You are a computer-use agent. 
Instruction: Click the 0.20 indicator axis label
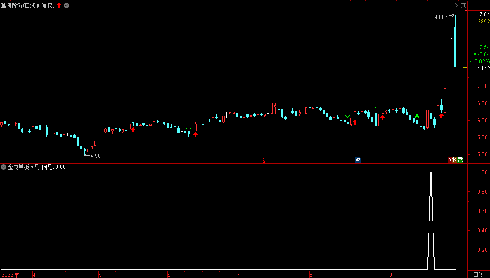tap(482, 250)
